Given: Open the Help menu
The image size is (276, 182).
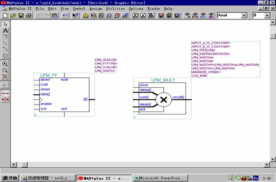Looking at the screenshot, I should click(x=168, y=8).
